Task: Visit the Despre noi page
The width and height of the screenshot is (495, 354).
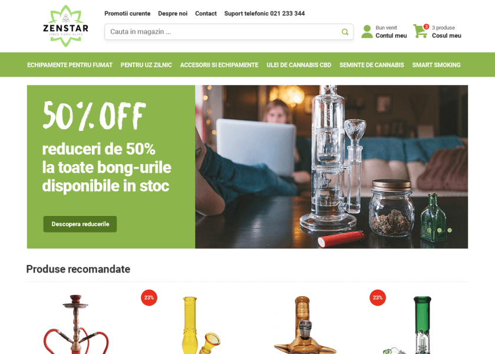Action: pyautogui.click(x=173, y=14)
